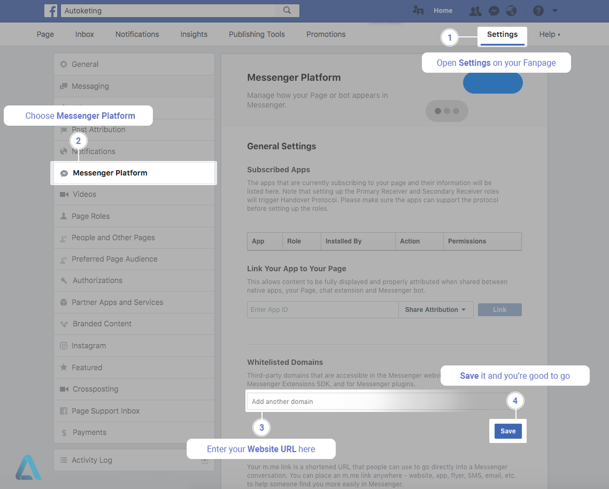Open the Share Attribution dropdown
Screen dimensions: 609x489
coord(435,310)
